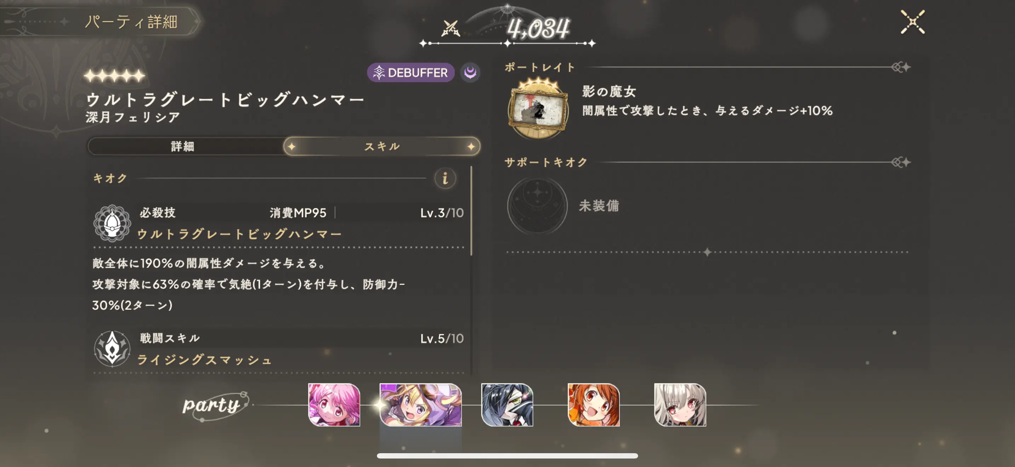Select the orange-haired party member
Image resolution: width=1015 pixels, height=467 pixels.
click(x=593, y=404)
